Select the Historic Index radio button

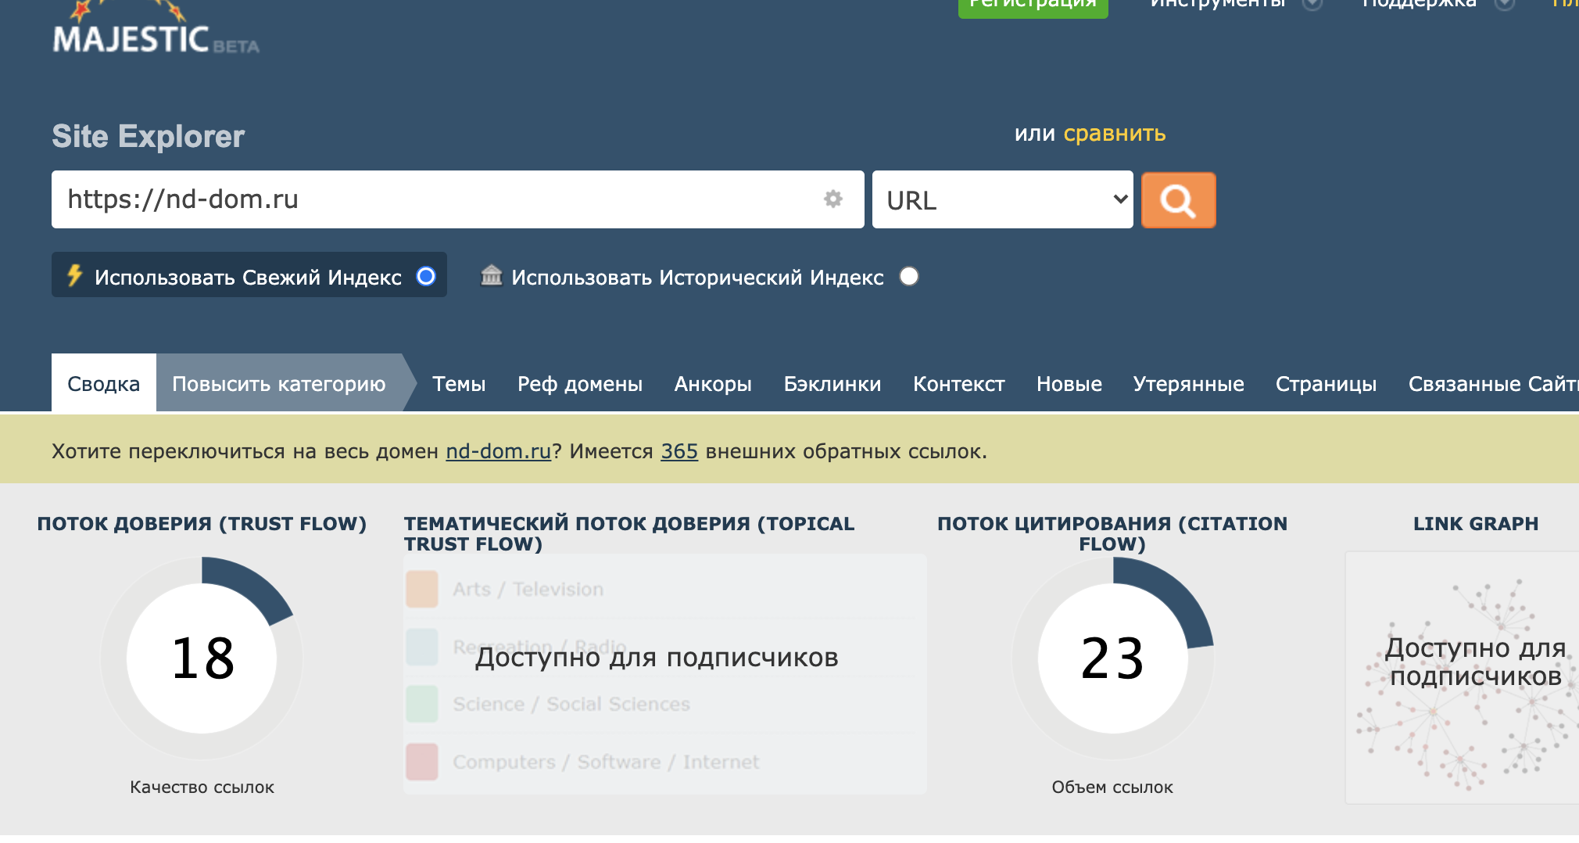coord(909,276)
